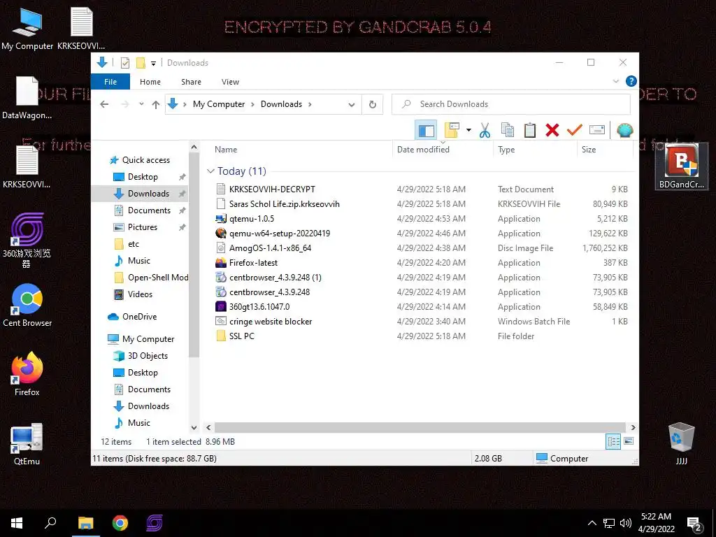Select Quick access in navigation pane
The height and width of the screenshot is (537, 716).
tap(145, 160)
